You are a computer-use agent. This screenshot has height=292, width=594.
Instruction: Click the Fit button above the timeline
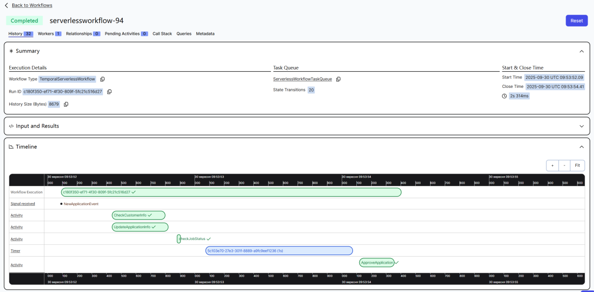[577, 165]
